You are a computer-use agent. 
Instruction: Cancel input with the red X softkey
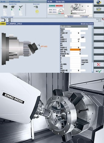99,64
